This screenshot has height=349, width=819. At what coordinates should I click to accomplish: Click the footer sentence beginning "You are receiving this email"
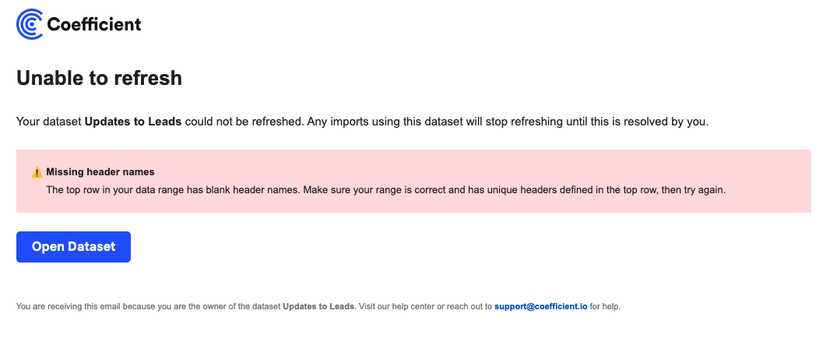318,307
